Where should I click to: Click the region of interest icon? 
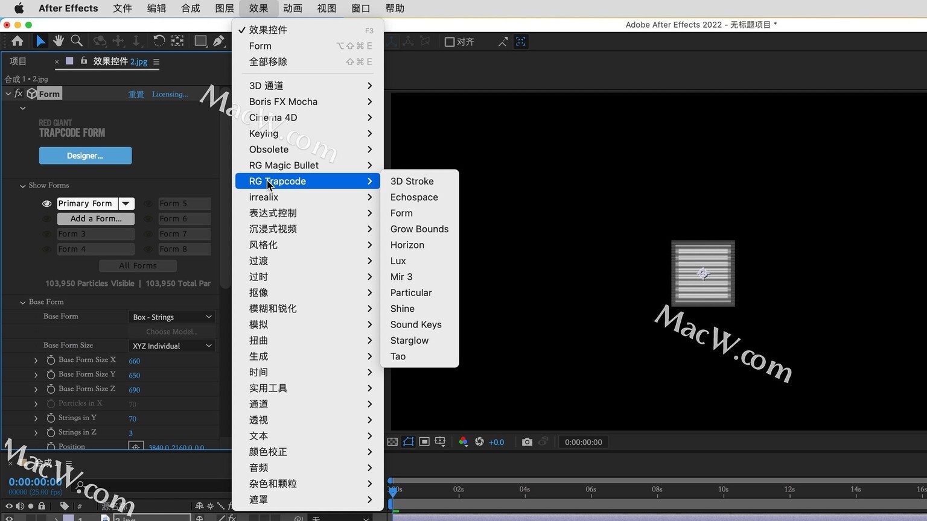tap(424, 442)
